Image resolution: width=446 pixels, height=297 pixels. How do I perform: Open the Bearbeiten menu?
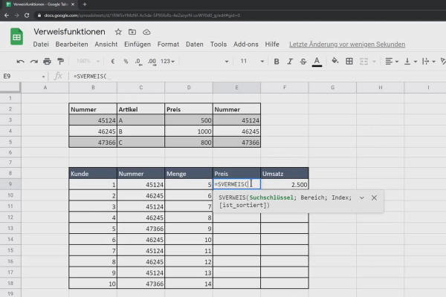coord(71,45)
